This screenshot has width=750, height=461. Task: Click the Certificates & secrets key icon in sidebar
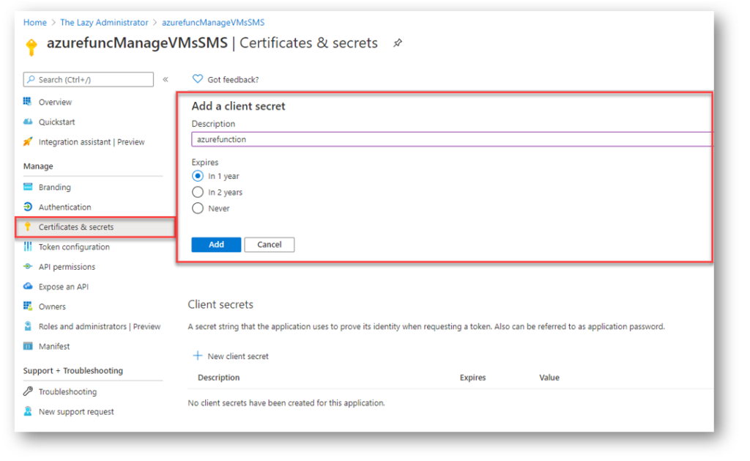28,226
